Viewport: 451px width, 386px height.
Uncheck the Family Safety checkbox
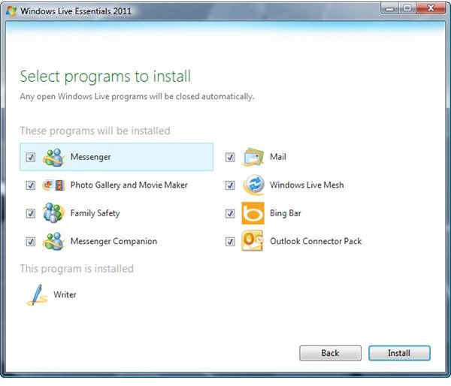(x=31, y=213)
